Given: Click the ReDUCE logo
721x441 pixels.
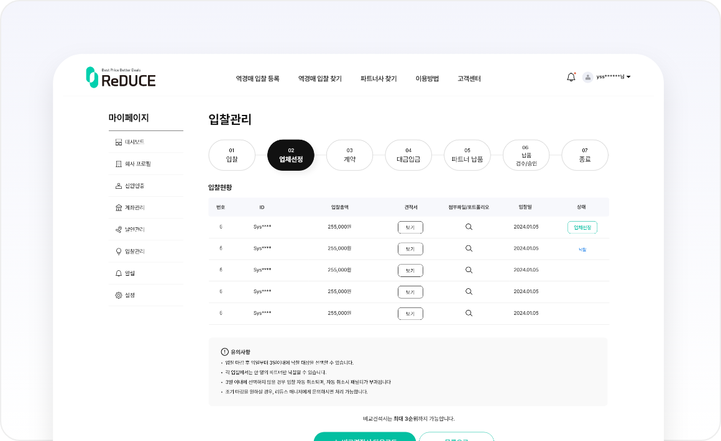Looking at the screenshot, I should pos(121,78).
